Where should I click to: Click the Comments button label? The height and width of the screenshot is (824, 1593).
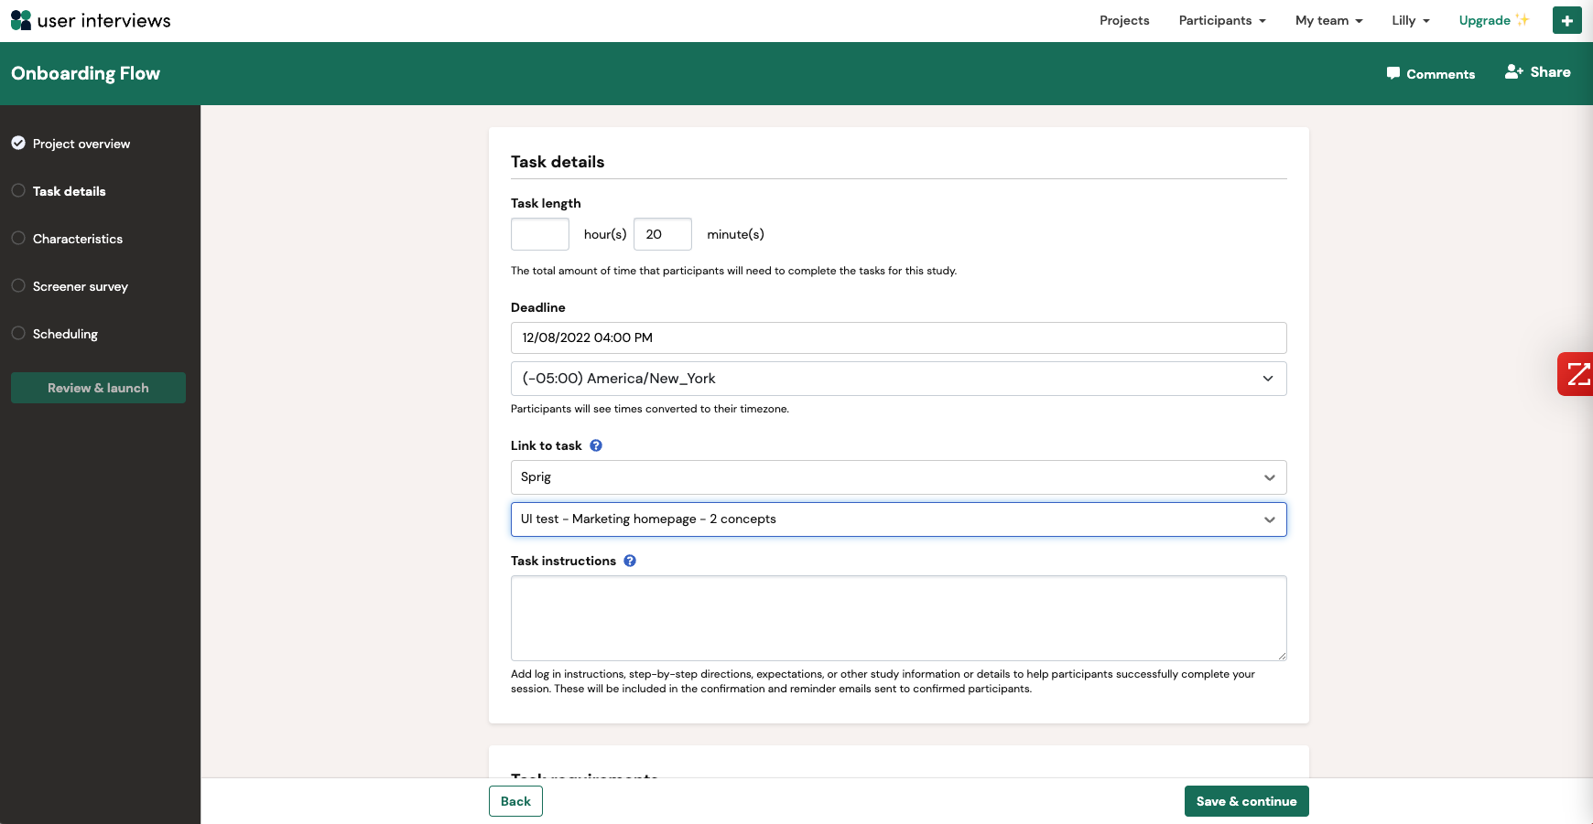(x=1440, y=74)
